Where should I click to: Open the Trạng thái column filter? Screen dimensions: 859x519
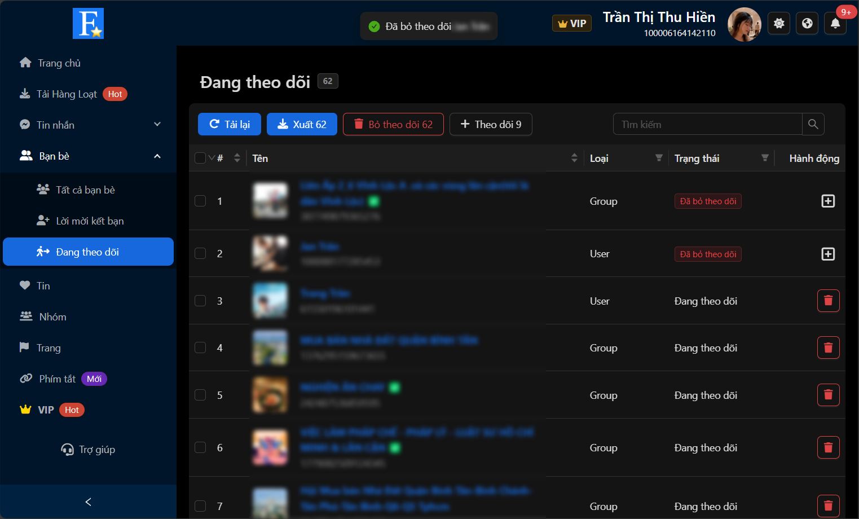[765, 158]
